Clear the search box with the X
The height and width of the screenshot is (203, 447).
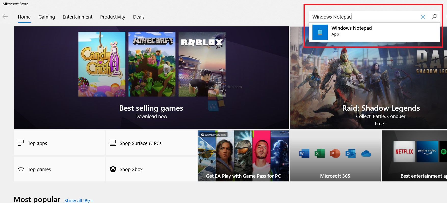point(423,17)
